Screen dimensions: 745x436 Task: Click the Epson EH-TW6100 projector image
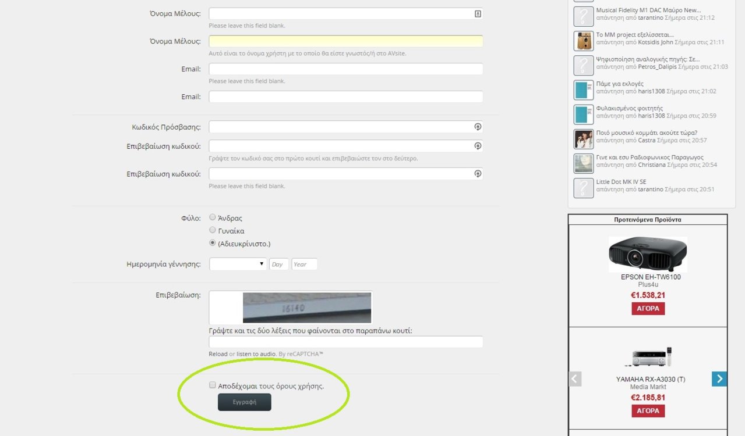point(648,254)
